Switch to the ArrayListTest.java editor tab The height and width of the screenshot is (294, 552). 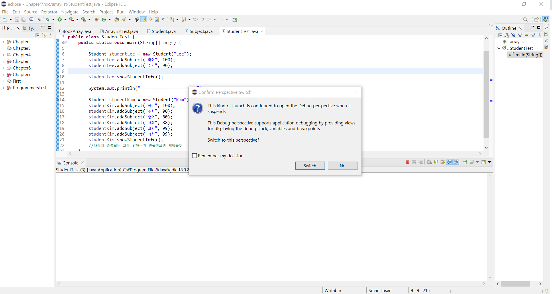tap(119, 31)
